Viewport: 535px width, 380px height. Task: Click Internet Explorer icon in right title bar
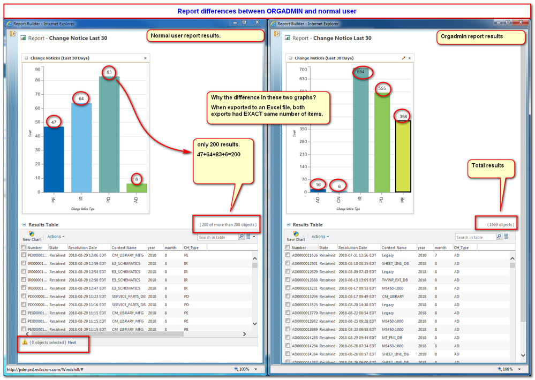[274, 24]
